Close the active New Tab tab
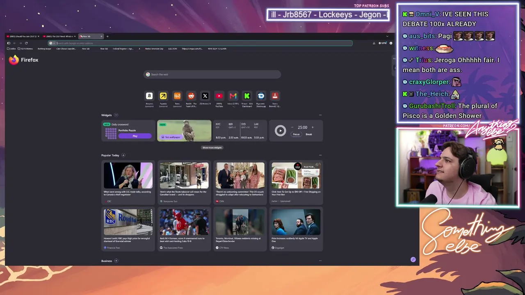 pos(101,36)
